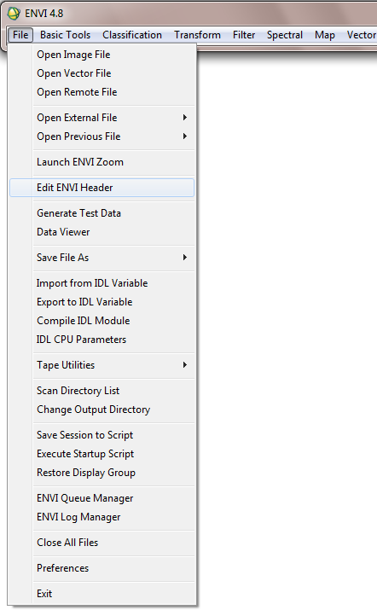
Task: Expand the Open Previous File submenu arrow
Action: coord(185,137)
